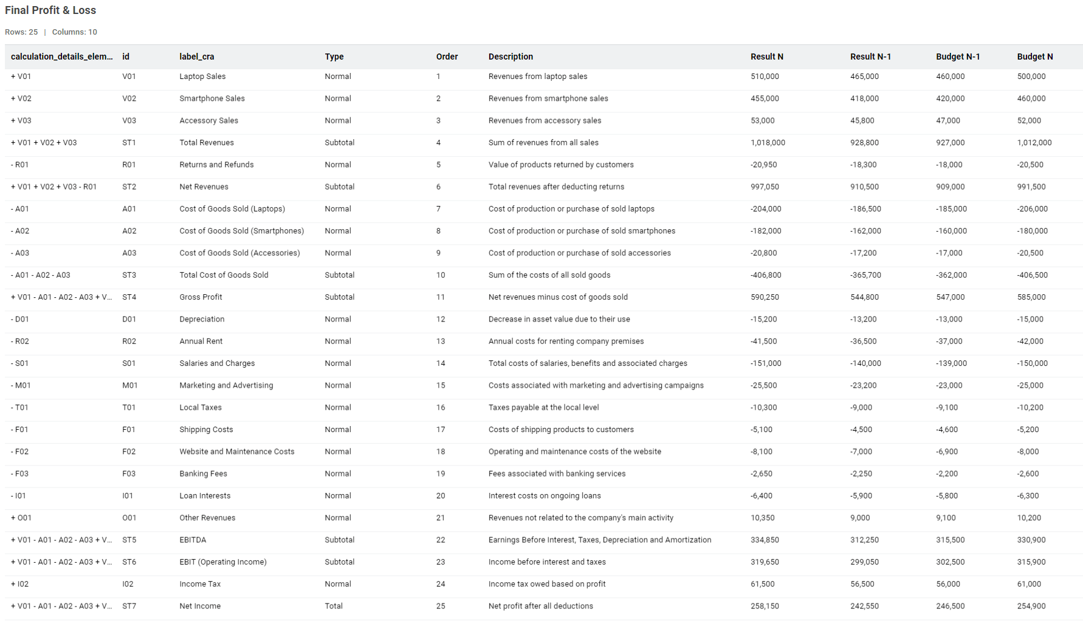Click the Final Profit & Loss title
The width and height of the screenshot is (1083, 626).
point(50,10)
